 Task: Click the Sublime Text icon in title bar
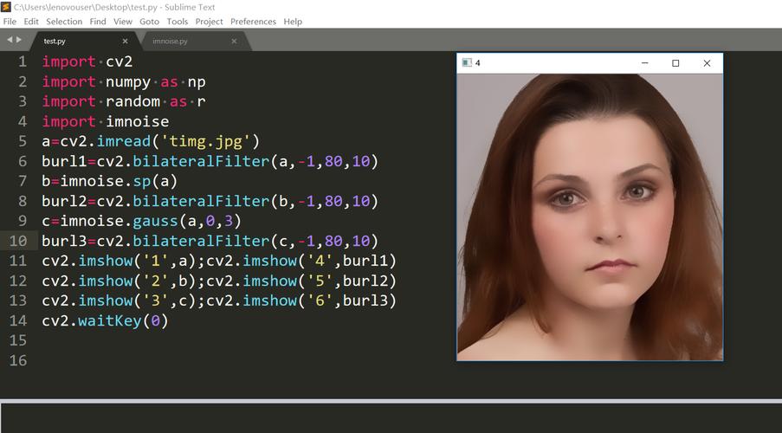point(6,6)
